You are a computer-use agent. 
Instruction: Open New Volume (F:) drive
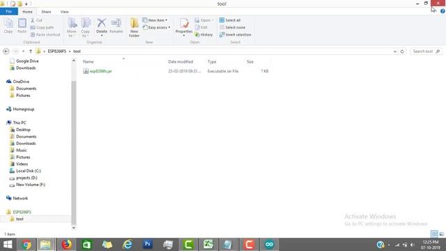click(28, 184)
